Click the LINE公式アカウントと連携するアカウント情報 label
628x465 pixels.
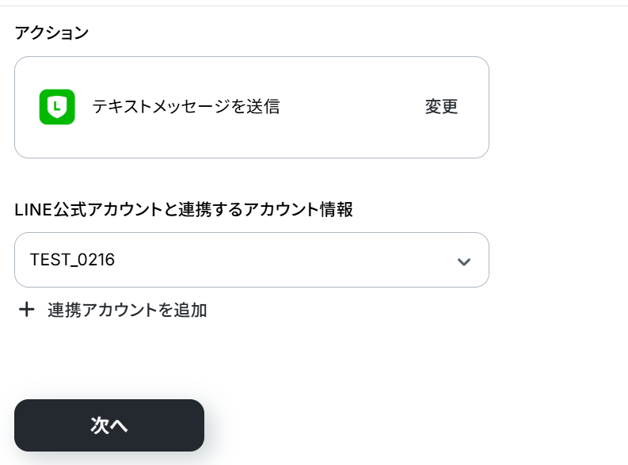pyautogui.click(x=184, y=209)
